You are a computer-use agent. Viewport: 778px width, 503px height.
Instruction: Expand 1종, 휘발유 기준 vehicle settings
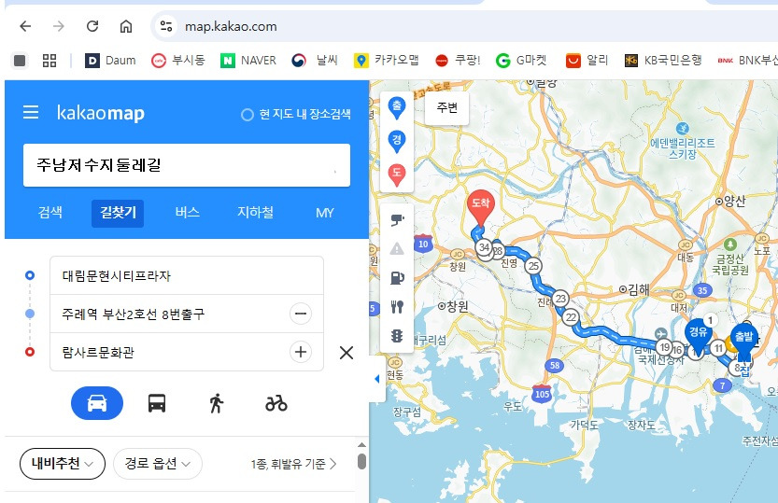tap(293, 464)
